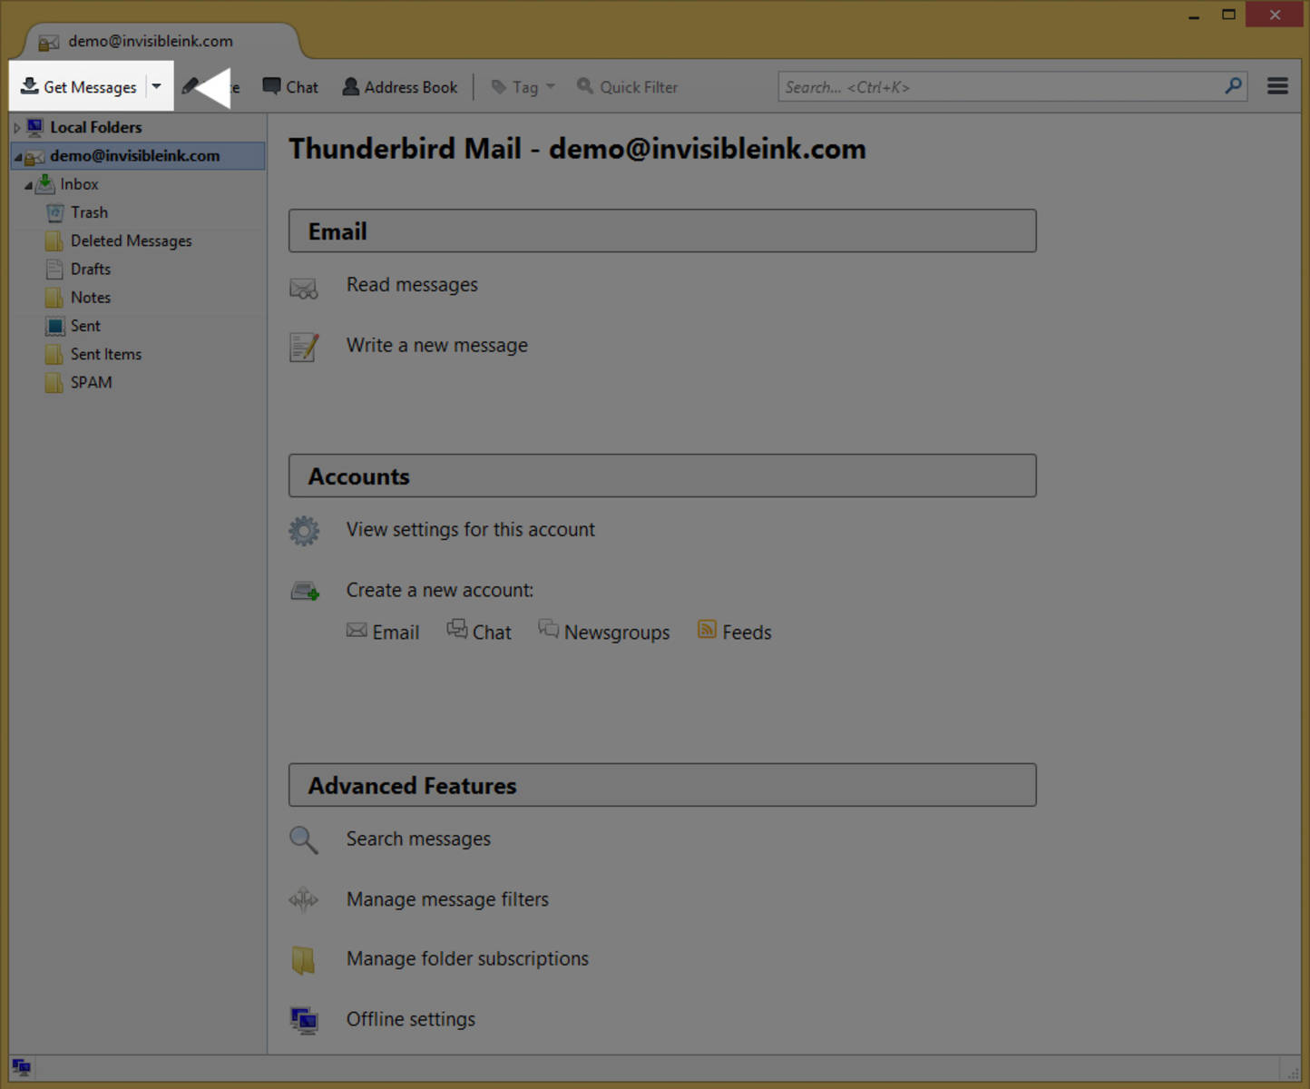Click Write a new message link
Screen dimensions: 1310x1089
pos(437,346)
